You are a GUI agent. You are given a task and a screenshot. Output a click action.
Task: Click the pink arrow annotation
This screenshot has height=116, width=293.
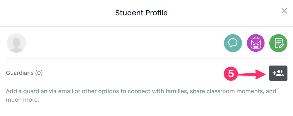pyautogui.click(x=252, y=74)
